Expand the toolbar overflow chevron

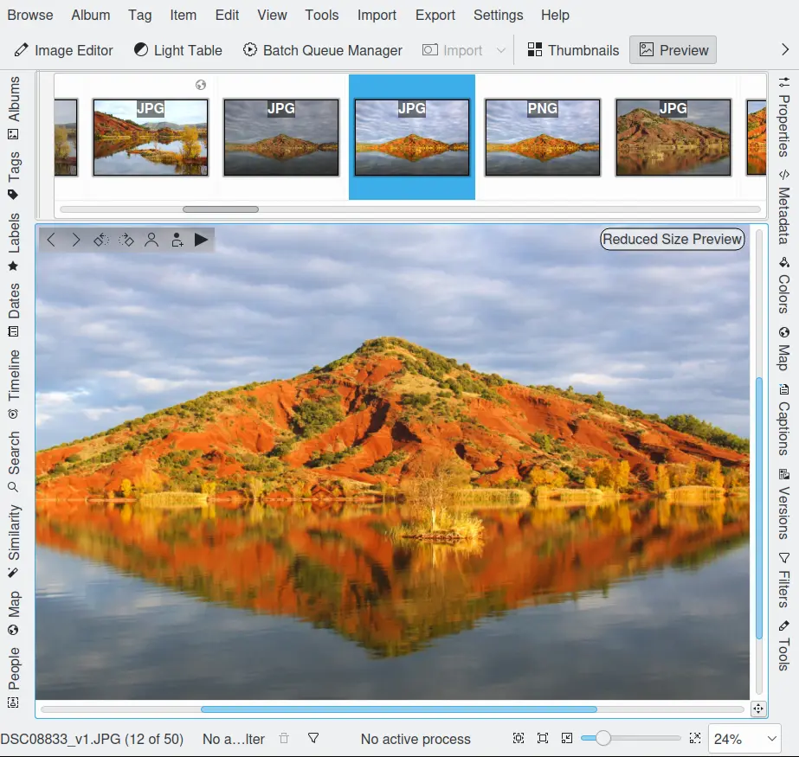point(785,50)
